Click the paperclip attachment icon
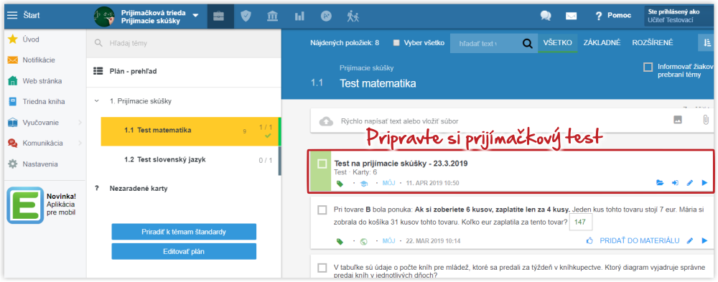Image resolution: width=718 pixels, height=282 pixels. 706,120
